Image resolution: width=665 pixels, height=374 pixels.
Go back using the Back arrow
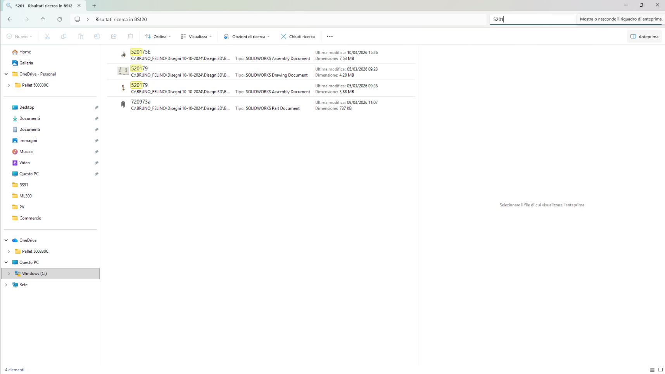(x=10, y=19)
